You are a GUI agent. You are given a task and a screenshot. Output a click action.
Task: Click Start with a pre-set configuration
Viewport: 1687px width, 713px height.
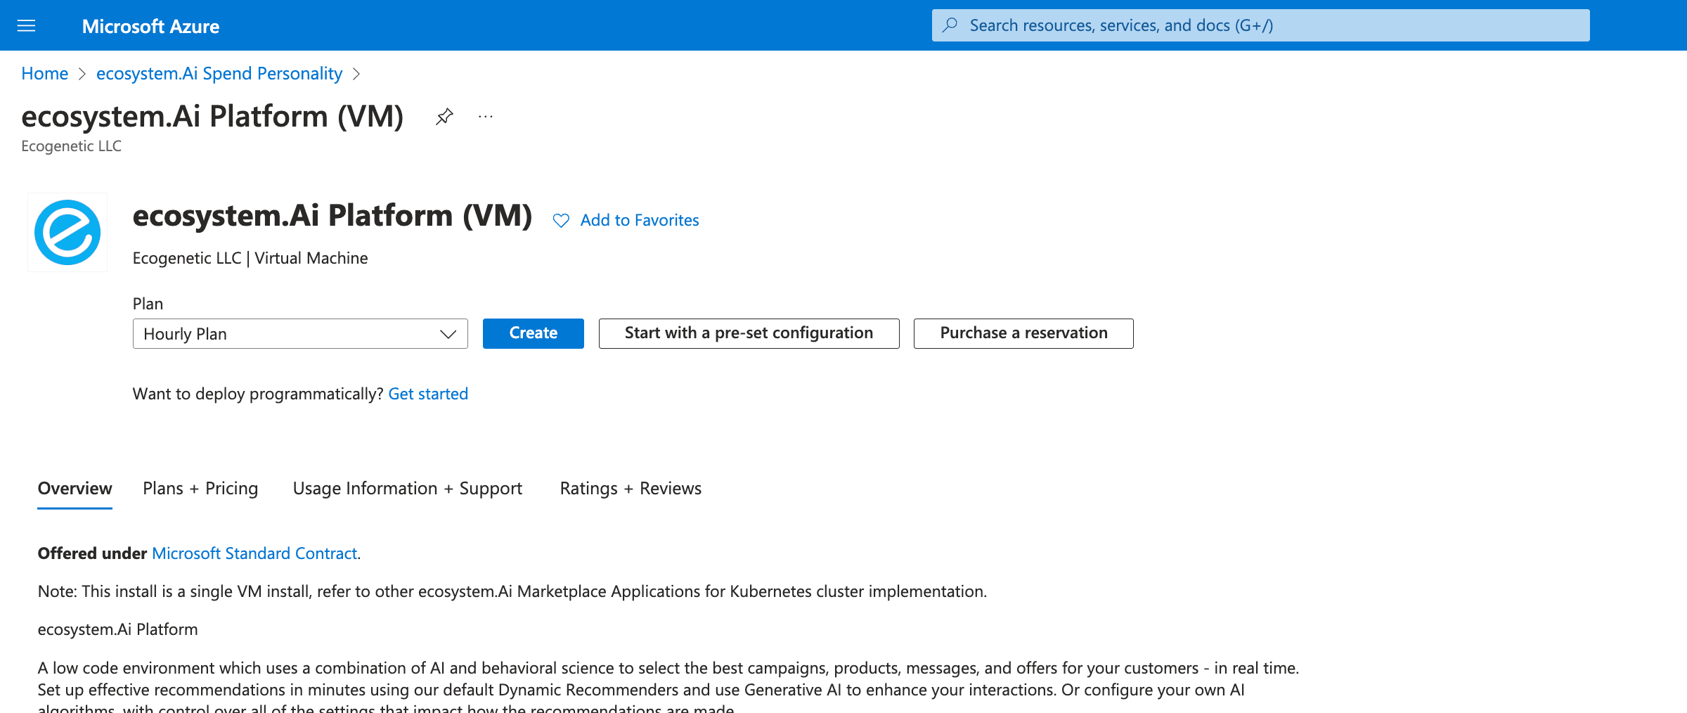click(749, 333)
